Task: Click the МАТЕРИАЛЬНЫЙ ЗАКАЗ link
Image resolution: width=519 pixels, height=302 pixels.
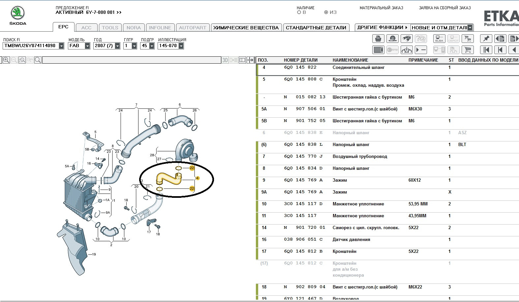Action: pos(382,8)
